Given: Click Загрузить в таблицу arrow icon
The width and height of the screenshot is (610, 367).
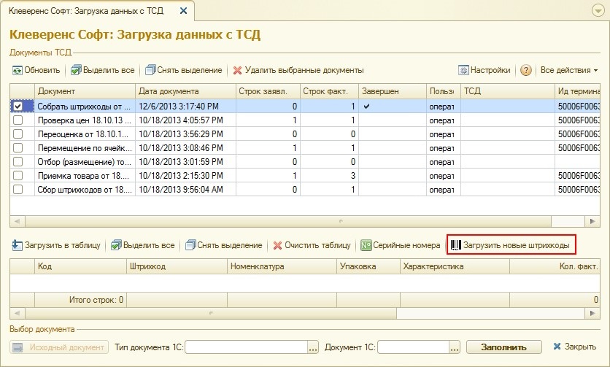Looking at the screenshot, I should coord(17,245).
